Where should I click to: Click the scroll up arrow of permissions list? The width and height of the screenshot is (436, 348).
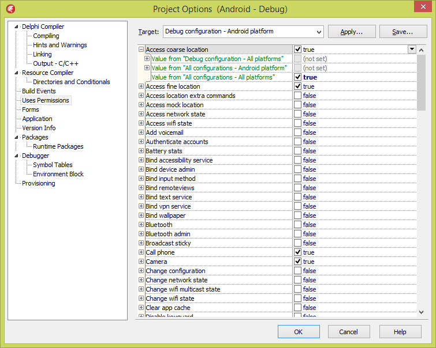pyautogui.click(x=421, y=50)
